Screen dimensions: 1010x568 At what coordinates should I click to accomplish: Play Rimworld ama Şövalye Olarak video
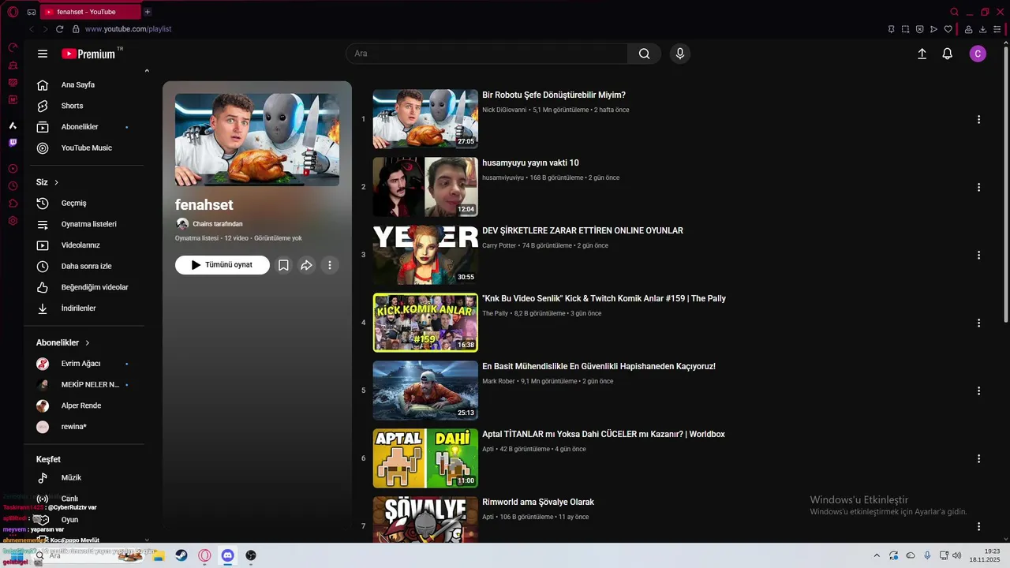pos(538,502)
